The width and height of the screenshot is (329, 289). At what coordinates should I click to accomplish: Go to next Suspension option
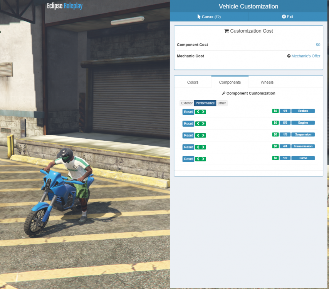pyautogui.click(x=203, y=135)
